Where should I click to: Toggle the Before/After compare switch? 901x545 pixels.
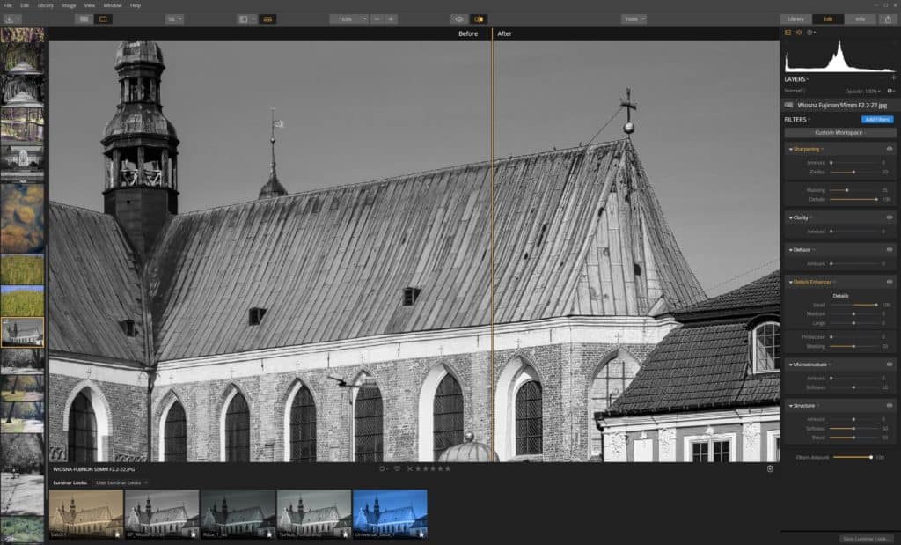pyautogui.click(x=480, y=18)
